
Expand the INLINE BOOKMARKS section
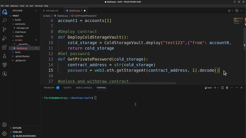(x=24, y=136)
